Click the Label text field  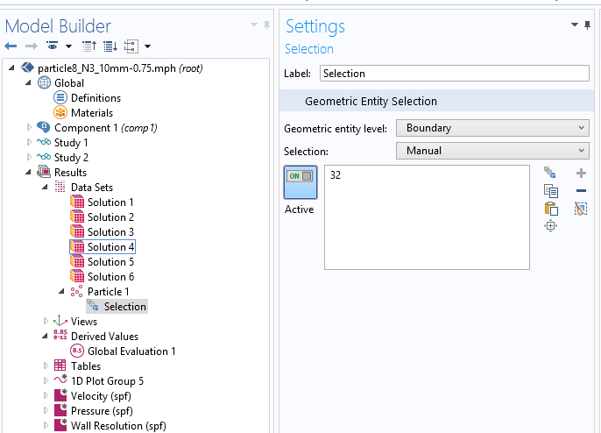tap(454, 74)
